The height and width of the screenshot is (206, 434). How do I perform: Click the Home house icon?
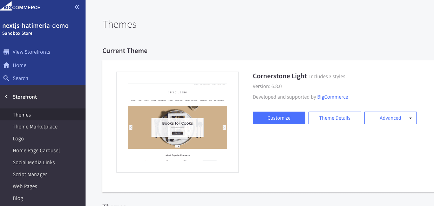point(6,65)
